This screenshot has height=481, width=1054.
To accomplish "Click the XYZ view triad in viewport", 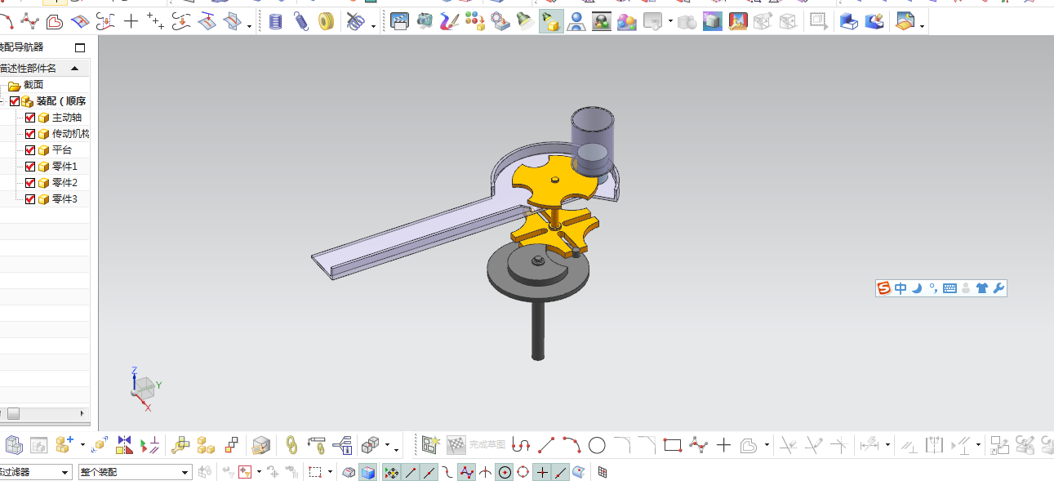I will (145, 389).
